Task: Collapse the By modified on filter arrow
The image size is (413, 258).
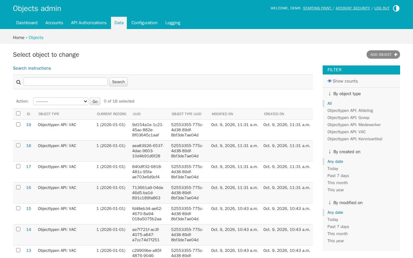Action: point(329,203)
